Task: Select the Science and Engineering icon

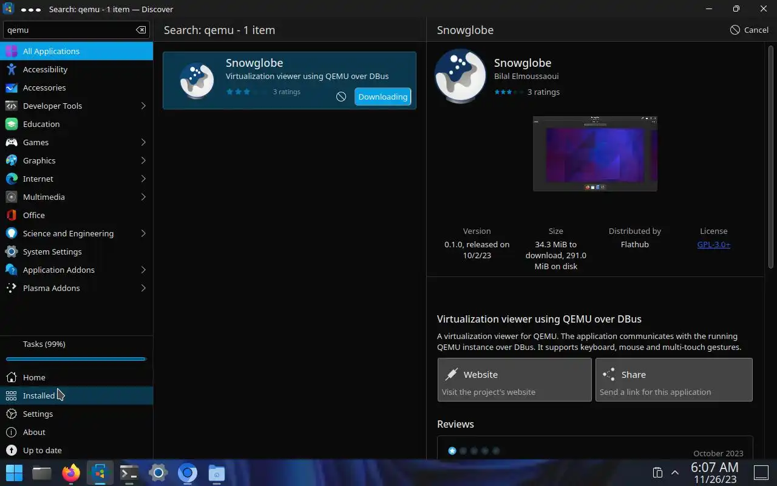Action: 11,233
